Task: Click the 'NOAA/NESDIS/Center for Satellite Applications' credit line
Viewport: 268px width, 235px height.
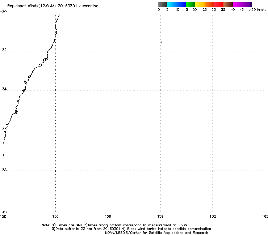Action: (156, 233)
